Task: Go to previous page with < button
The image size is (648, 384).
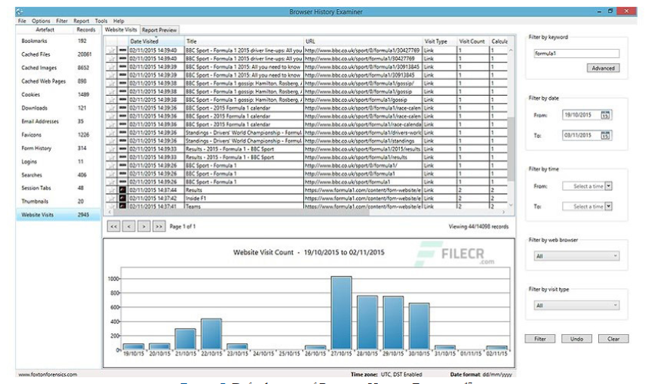Action: [128, 226]
